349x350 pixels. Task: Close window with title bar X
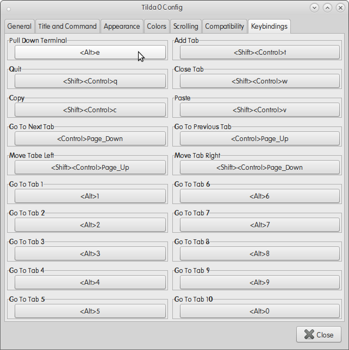[x=340, y=8]
